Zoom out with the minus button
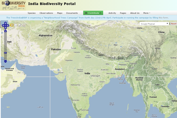177x118 pixels. 5,61
